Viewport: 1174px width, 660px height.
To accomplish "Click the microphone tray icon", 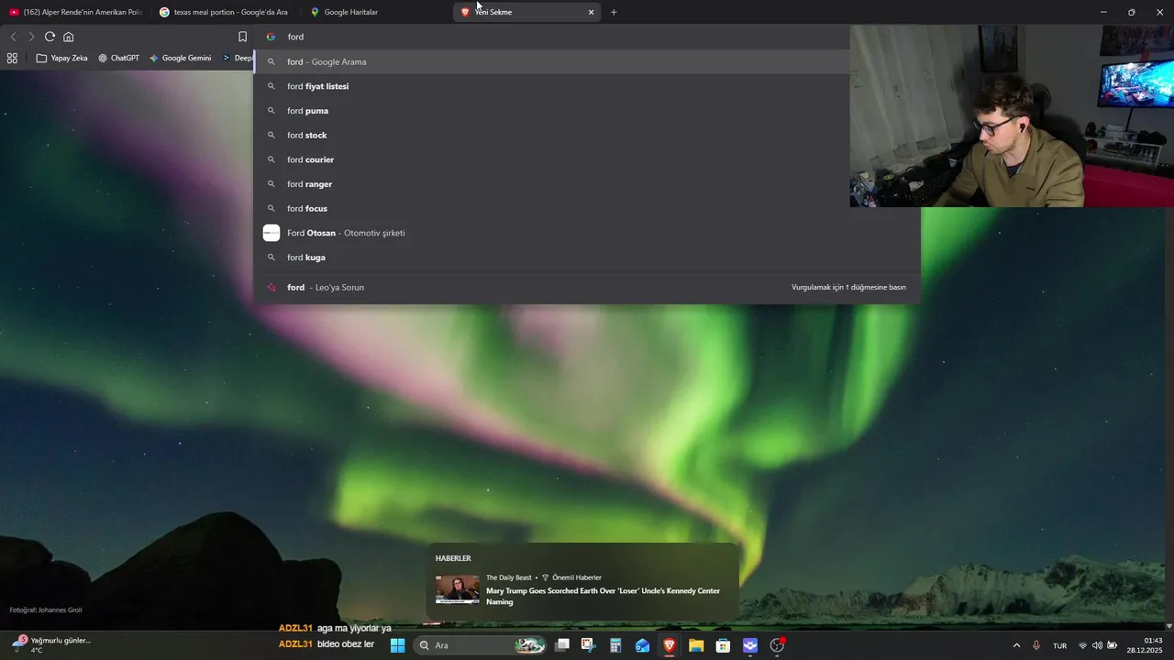I will (x=1036, y=645).
